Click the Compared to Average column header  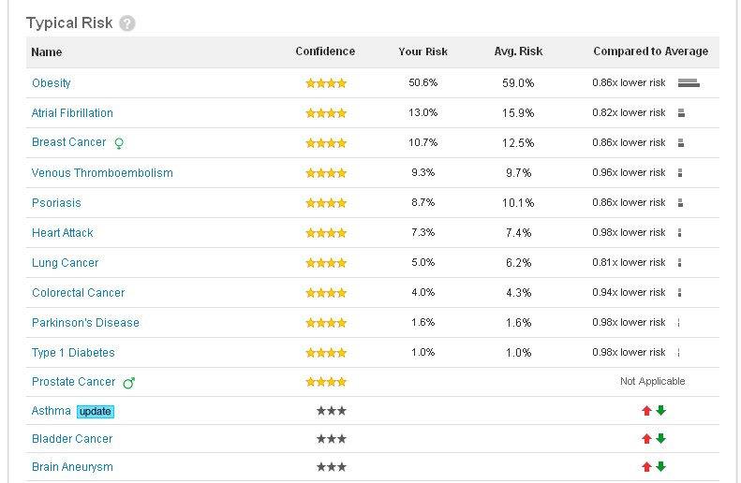coord(650,51)
